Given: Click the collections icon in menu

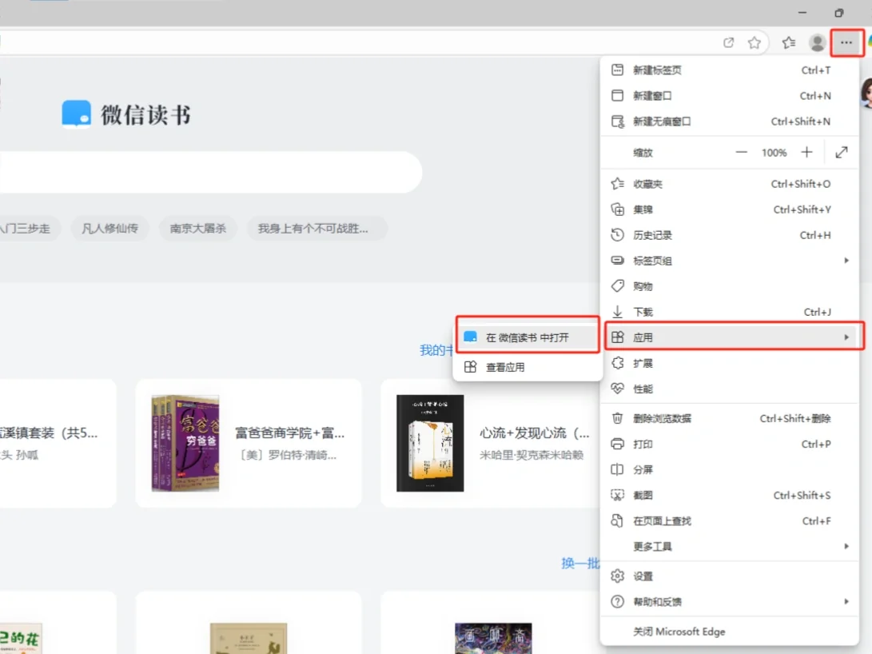Looking at the screenshot, I should point(617,209).
